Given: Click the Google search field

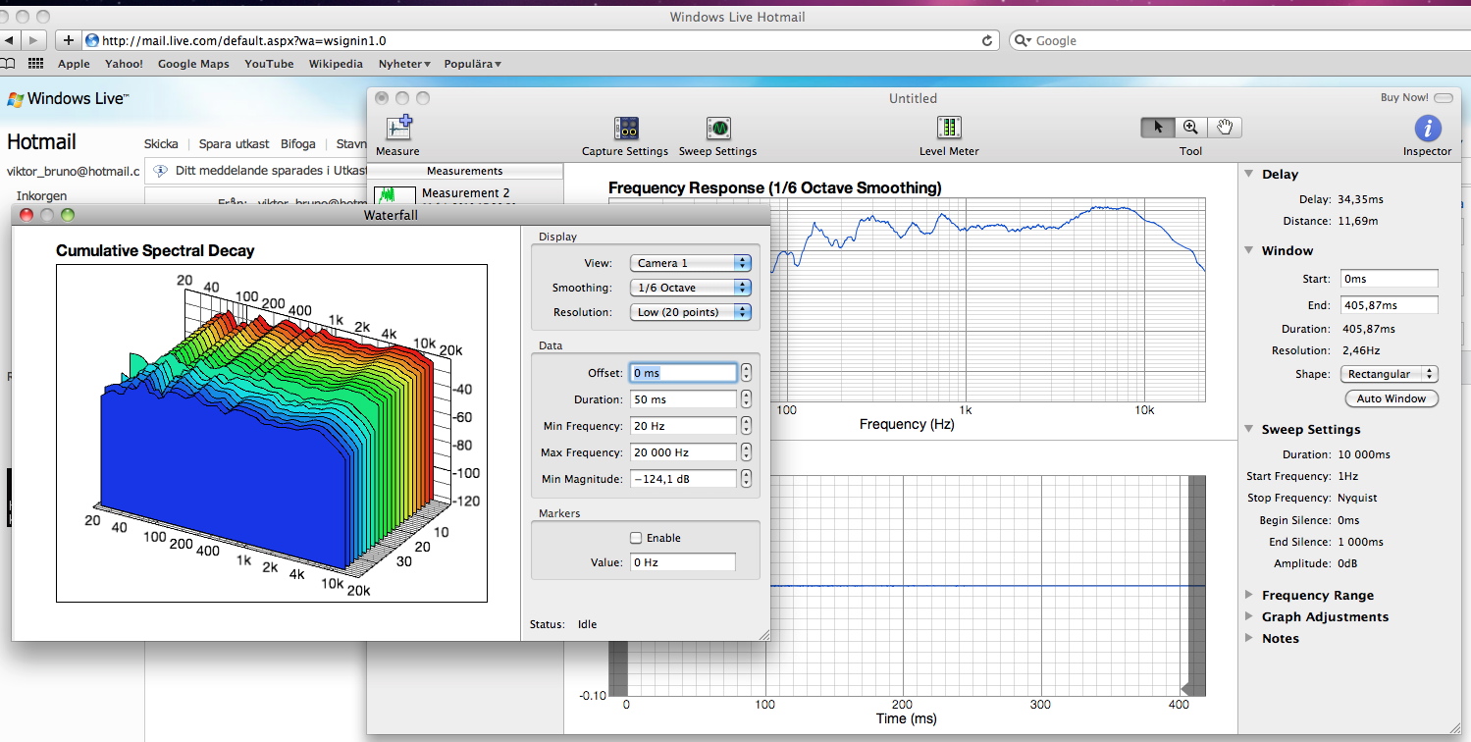Looking at the screenshot, I should pyautogui.click(x=1239, y=40).
